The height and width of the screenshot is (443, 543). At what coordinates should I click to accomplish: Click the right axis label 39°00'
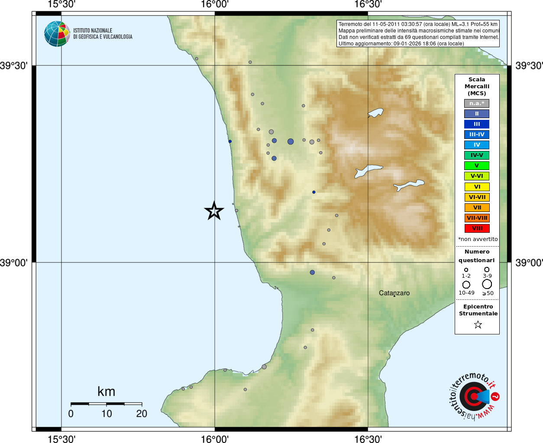529,263
